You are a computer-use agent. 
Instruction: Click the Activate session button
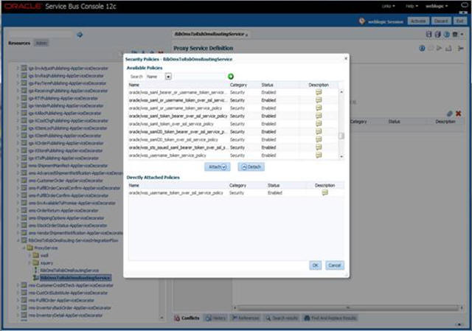coord(418,21)
